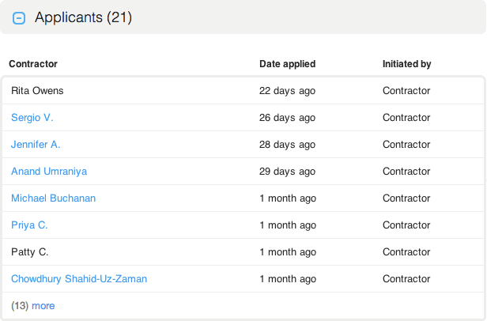
Task: Click the Date applied column header
Action: [287, 64]
